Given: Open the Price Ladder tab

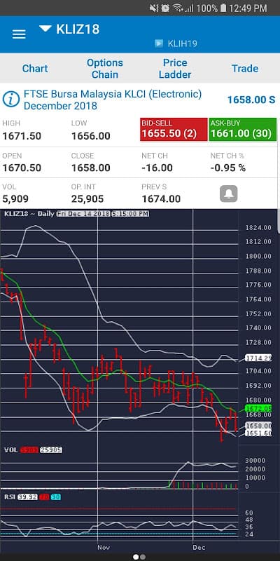Looking at the screenshot, I should (x=175, y=68).
